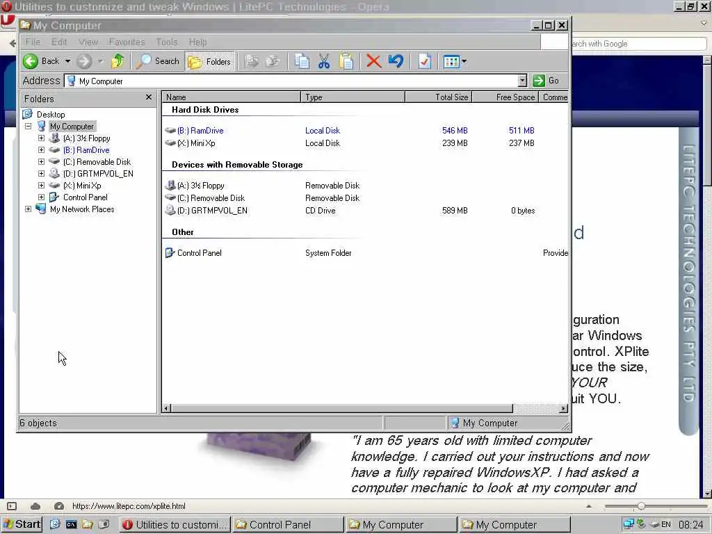
Task: Close the Folders pane
Action: pyautogui.click(x=149, y=97)
